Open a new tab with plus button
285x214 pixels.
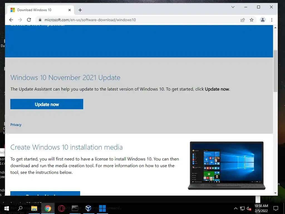(80, 10)
